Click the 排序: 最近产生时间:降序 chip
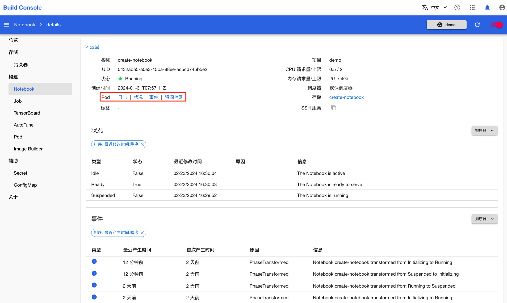Viewport: 507px width, 303px height. click(x=119, y=233)
